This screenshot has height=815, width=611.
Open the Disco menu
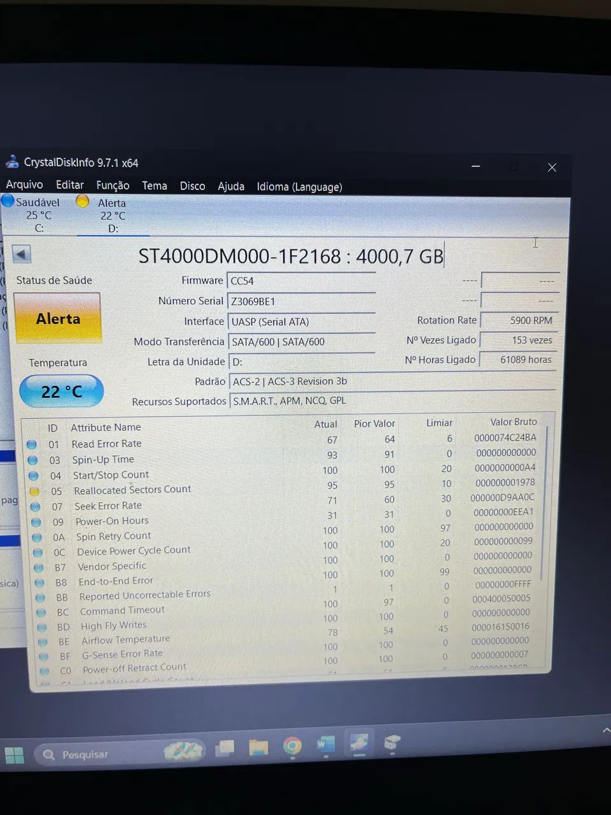[192, 186]
